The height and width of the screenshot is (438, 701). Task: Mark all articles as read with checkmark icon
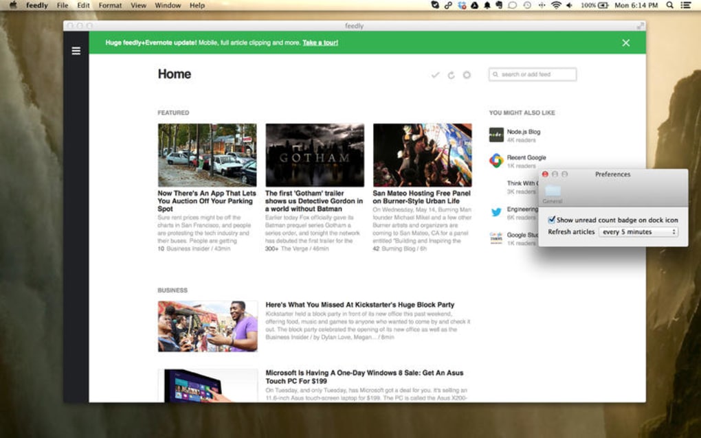[x=436, y=74]
